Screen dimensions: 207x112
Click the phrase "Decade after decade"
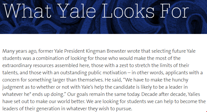click(164, 94)
